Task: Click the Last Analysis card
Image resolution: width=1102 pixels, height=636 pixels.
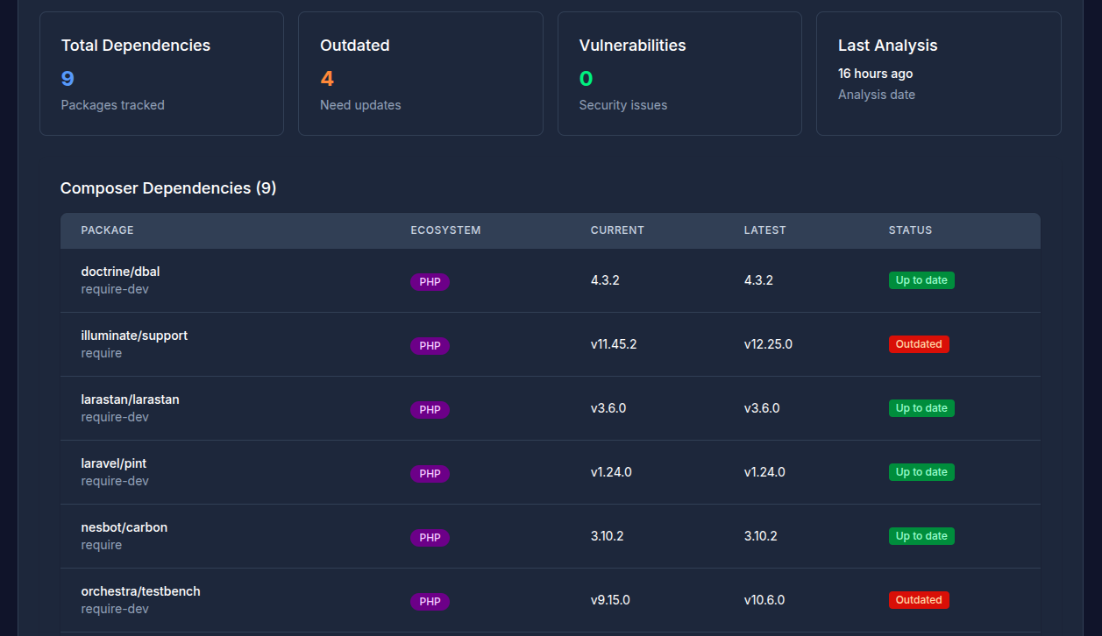Action: click(938, 74)
